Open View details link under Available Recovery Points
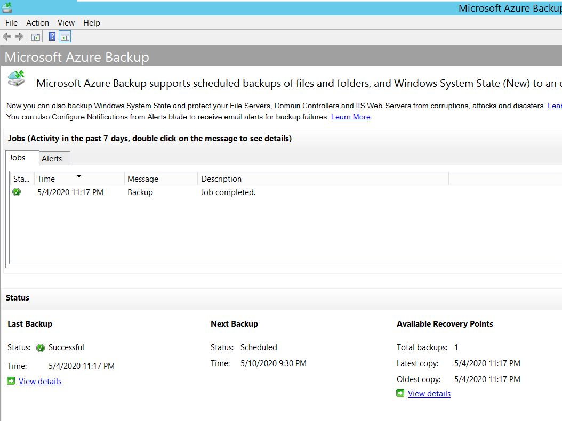This screenshot has width=562, height=421. coord(429,393)
